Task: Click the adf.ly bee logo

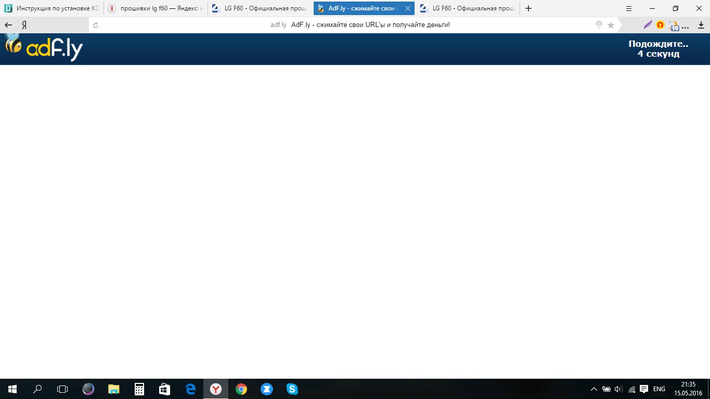Action: 44,48
